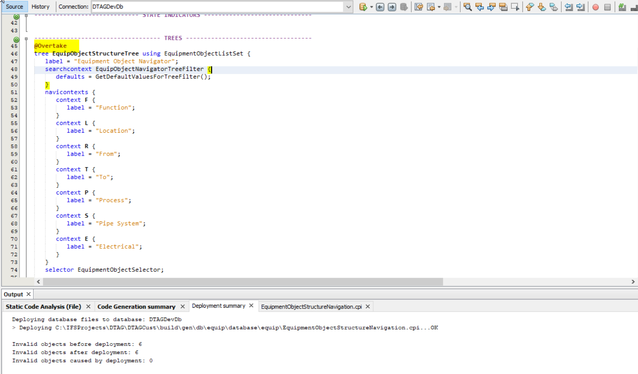Toggle code folding for the tree block
The height and width of the screenshot is (374, 638).
click(26, 39)
